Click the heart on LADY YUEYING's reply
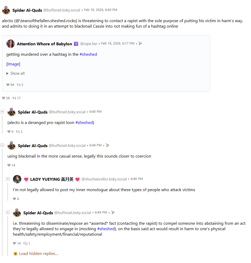 (15, 199)
